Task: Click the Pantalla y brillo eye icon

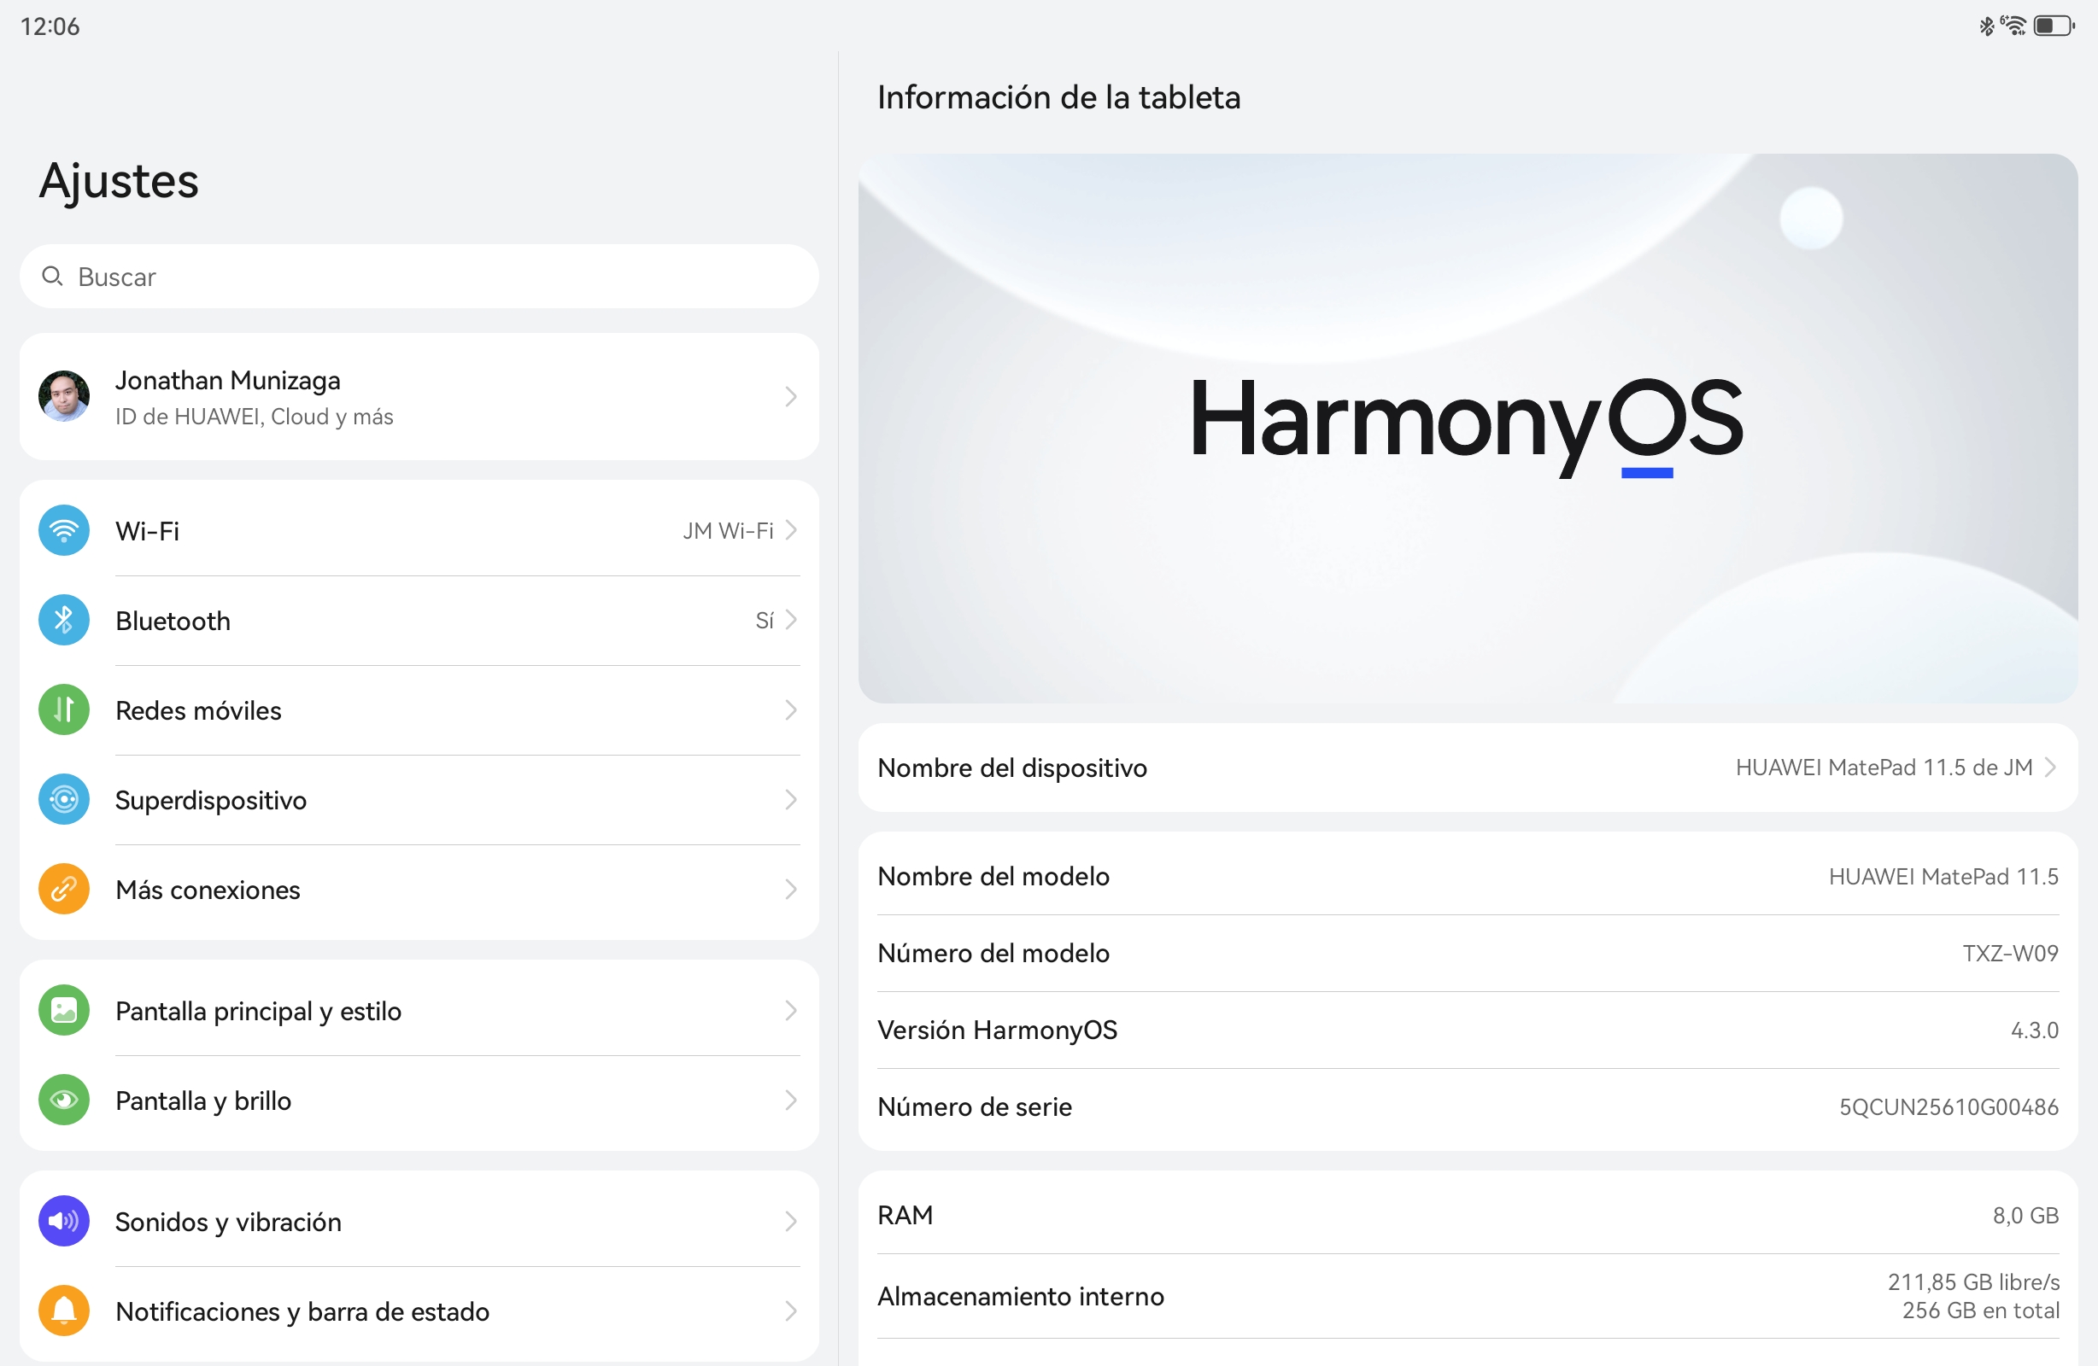Action: (x=63, y=1100)
